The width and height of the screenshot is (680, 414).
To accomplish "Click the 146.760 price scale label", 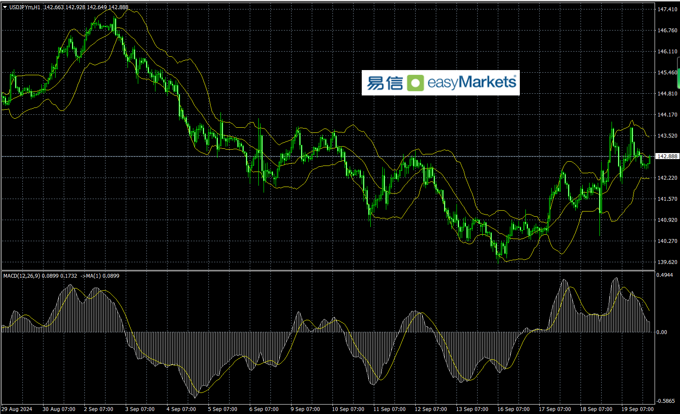I will click(x=667, y=31).
